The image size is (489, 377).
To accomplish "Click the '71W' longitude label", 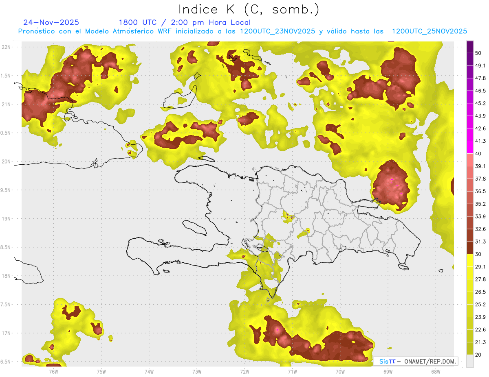I will [x=292, y=371].
